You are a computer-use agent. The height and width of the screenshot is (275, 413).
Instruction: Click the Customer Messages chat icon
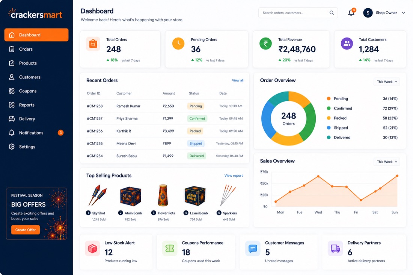pyautogui.click(x=253, y=248)
